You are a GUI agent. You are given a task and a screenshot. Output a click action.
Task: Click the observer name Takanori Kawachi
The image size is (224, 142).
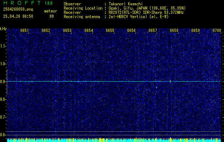point(126,4)
